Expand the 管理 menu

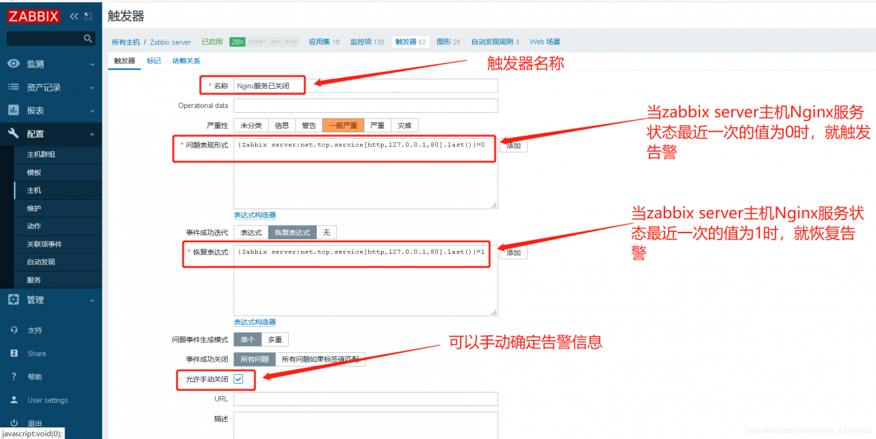[51, 300]
